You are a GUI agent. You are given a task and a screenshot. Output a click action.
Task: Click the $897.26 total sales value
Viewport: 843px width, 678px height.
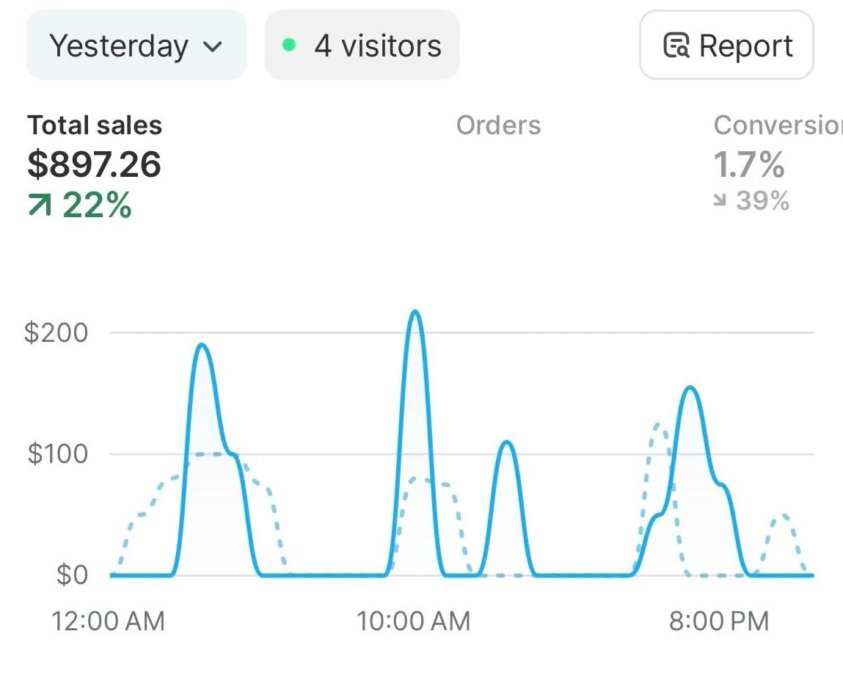coord(95,164)
